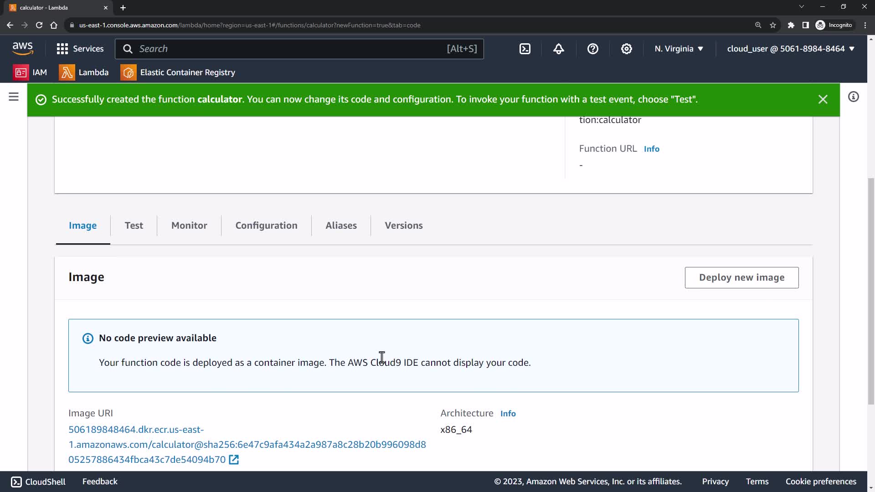Go to the AWS home logo
This screenshot has width=875, height=492.
[23, 48]
